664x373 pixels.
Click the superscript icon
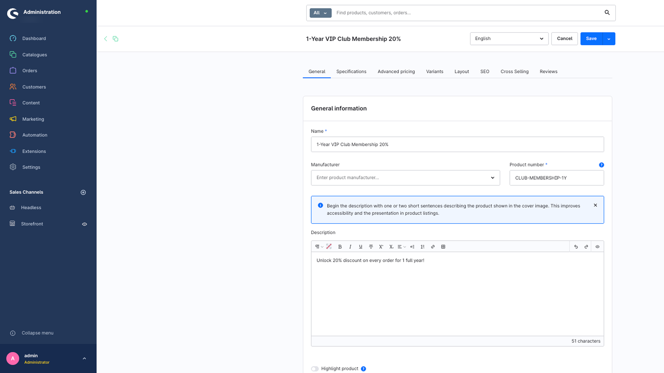381,247
